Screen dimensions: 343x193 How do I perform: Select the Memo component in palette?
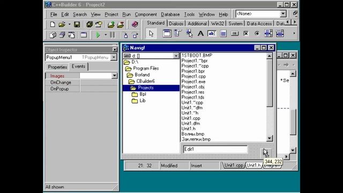(x=223, y=33)
